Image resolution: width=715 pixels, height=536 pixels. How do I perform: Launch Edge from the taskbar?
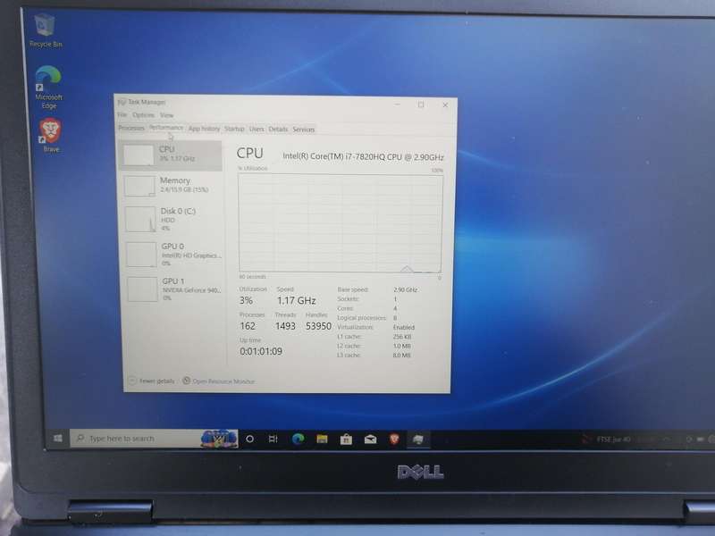coord(298,439)
